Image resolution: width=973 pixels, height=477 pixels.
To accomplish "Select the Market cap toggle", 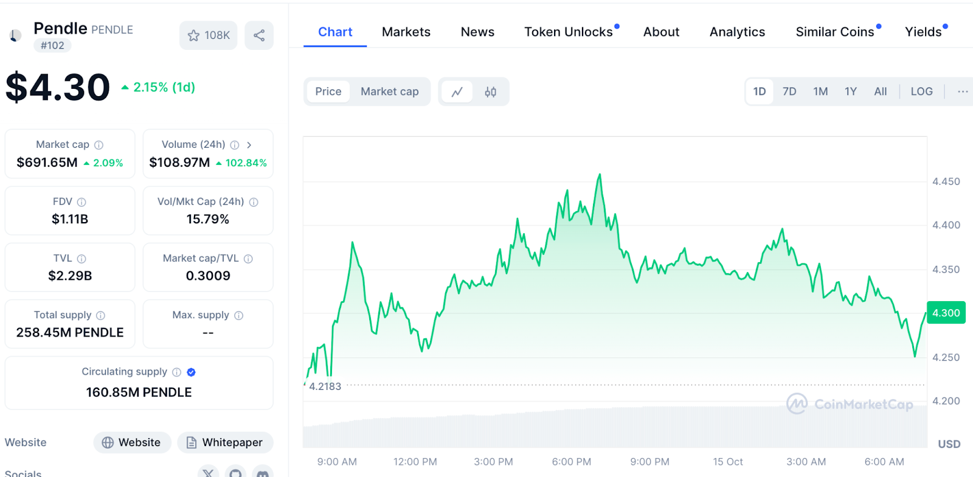I will point(390,92).
